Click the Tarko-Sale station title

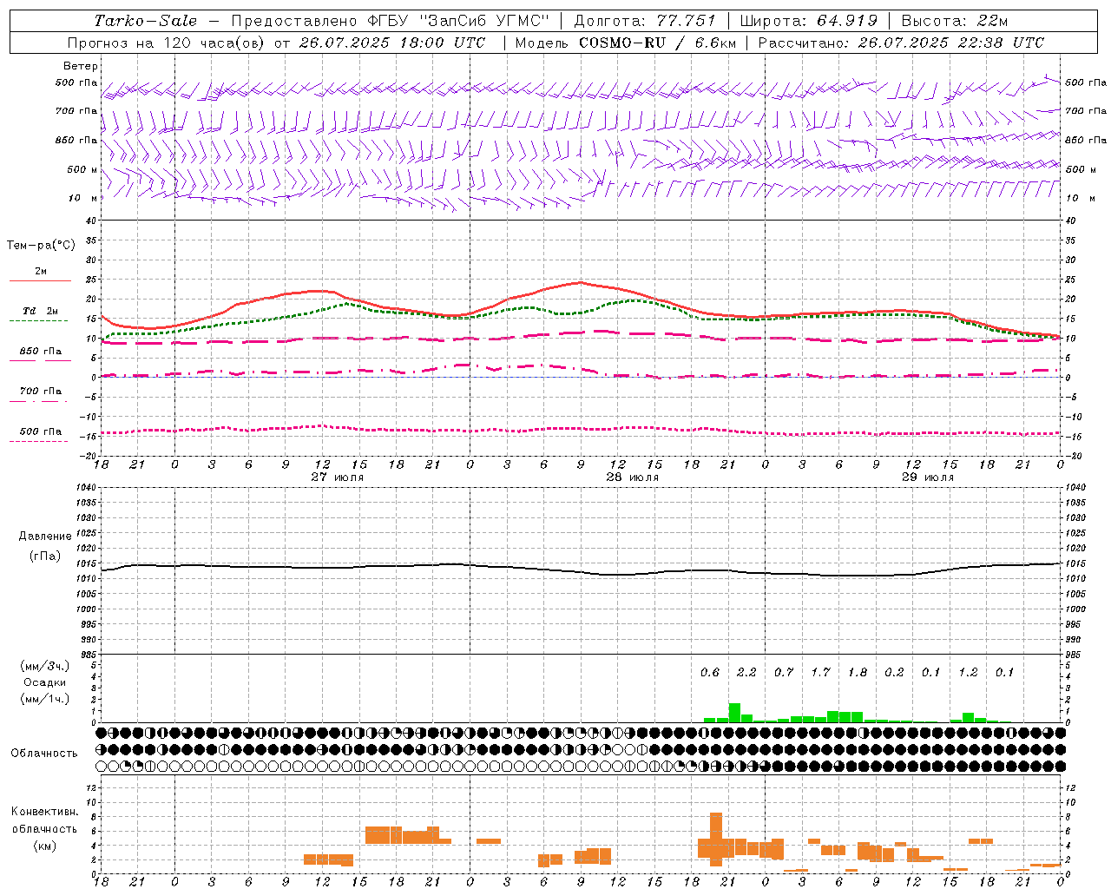pyautogui.click(x=146, y=21)
